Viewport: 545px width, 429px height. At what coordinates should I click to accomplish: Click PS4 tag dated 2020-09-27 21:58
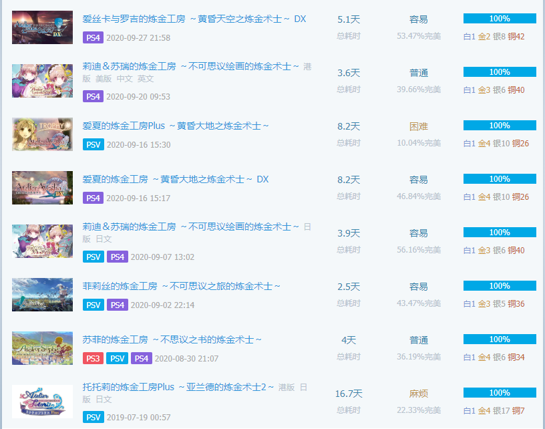pyautogui.click(x=93, y=37)
